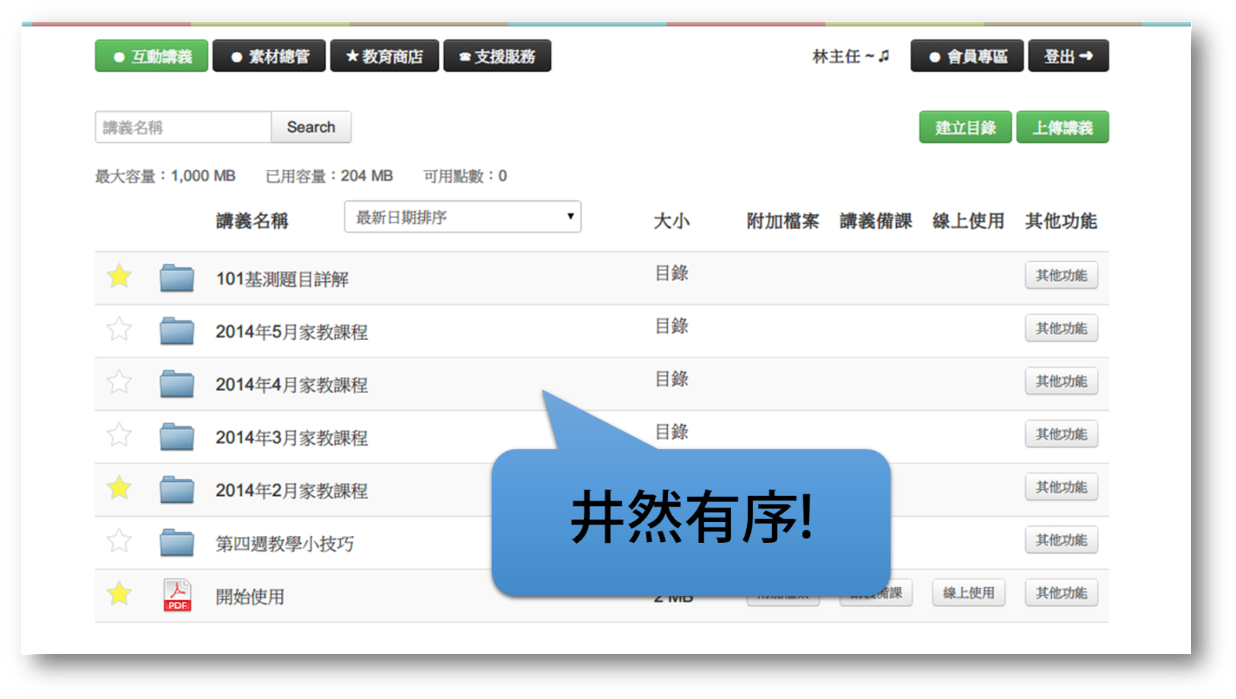Open 素材總管 menu item
Image resolution: width=1236 pixels, height=699 pixels.
pos(269,56)
